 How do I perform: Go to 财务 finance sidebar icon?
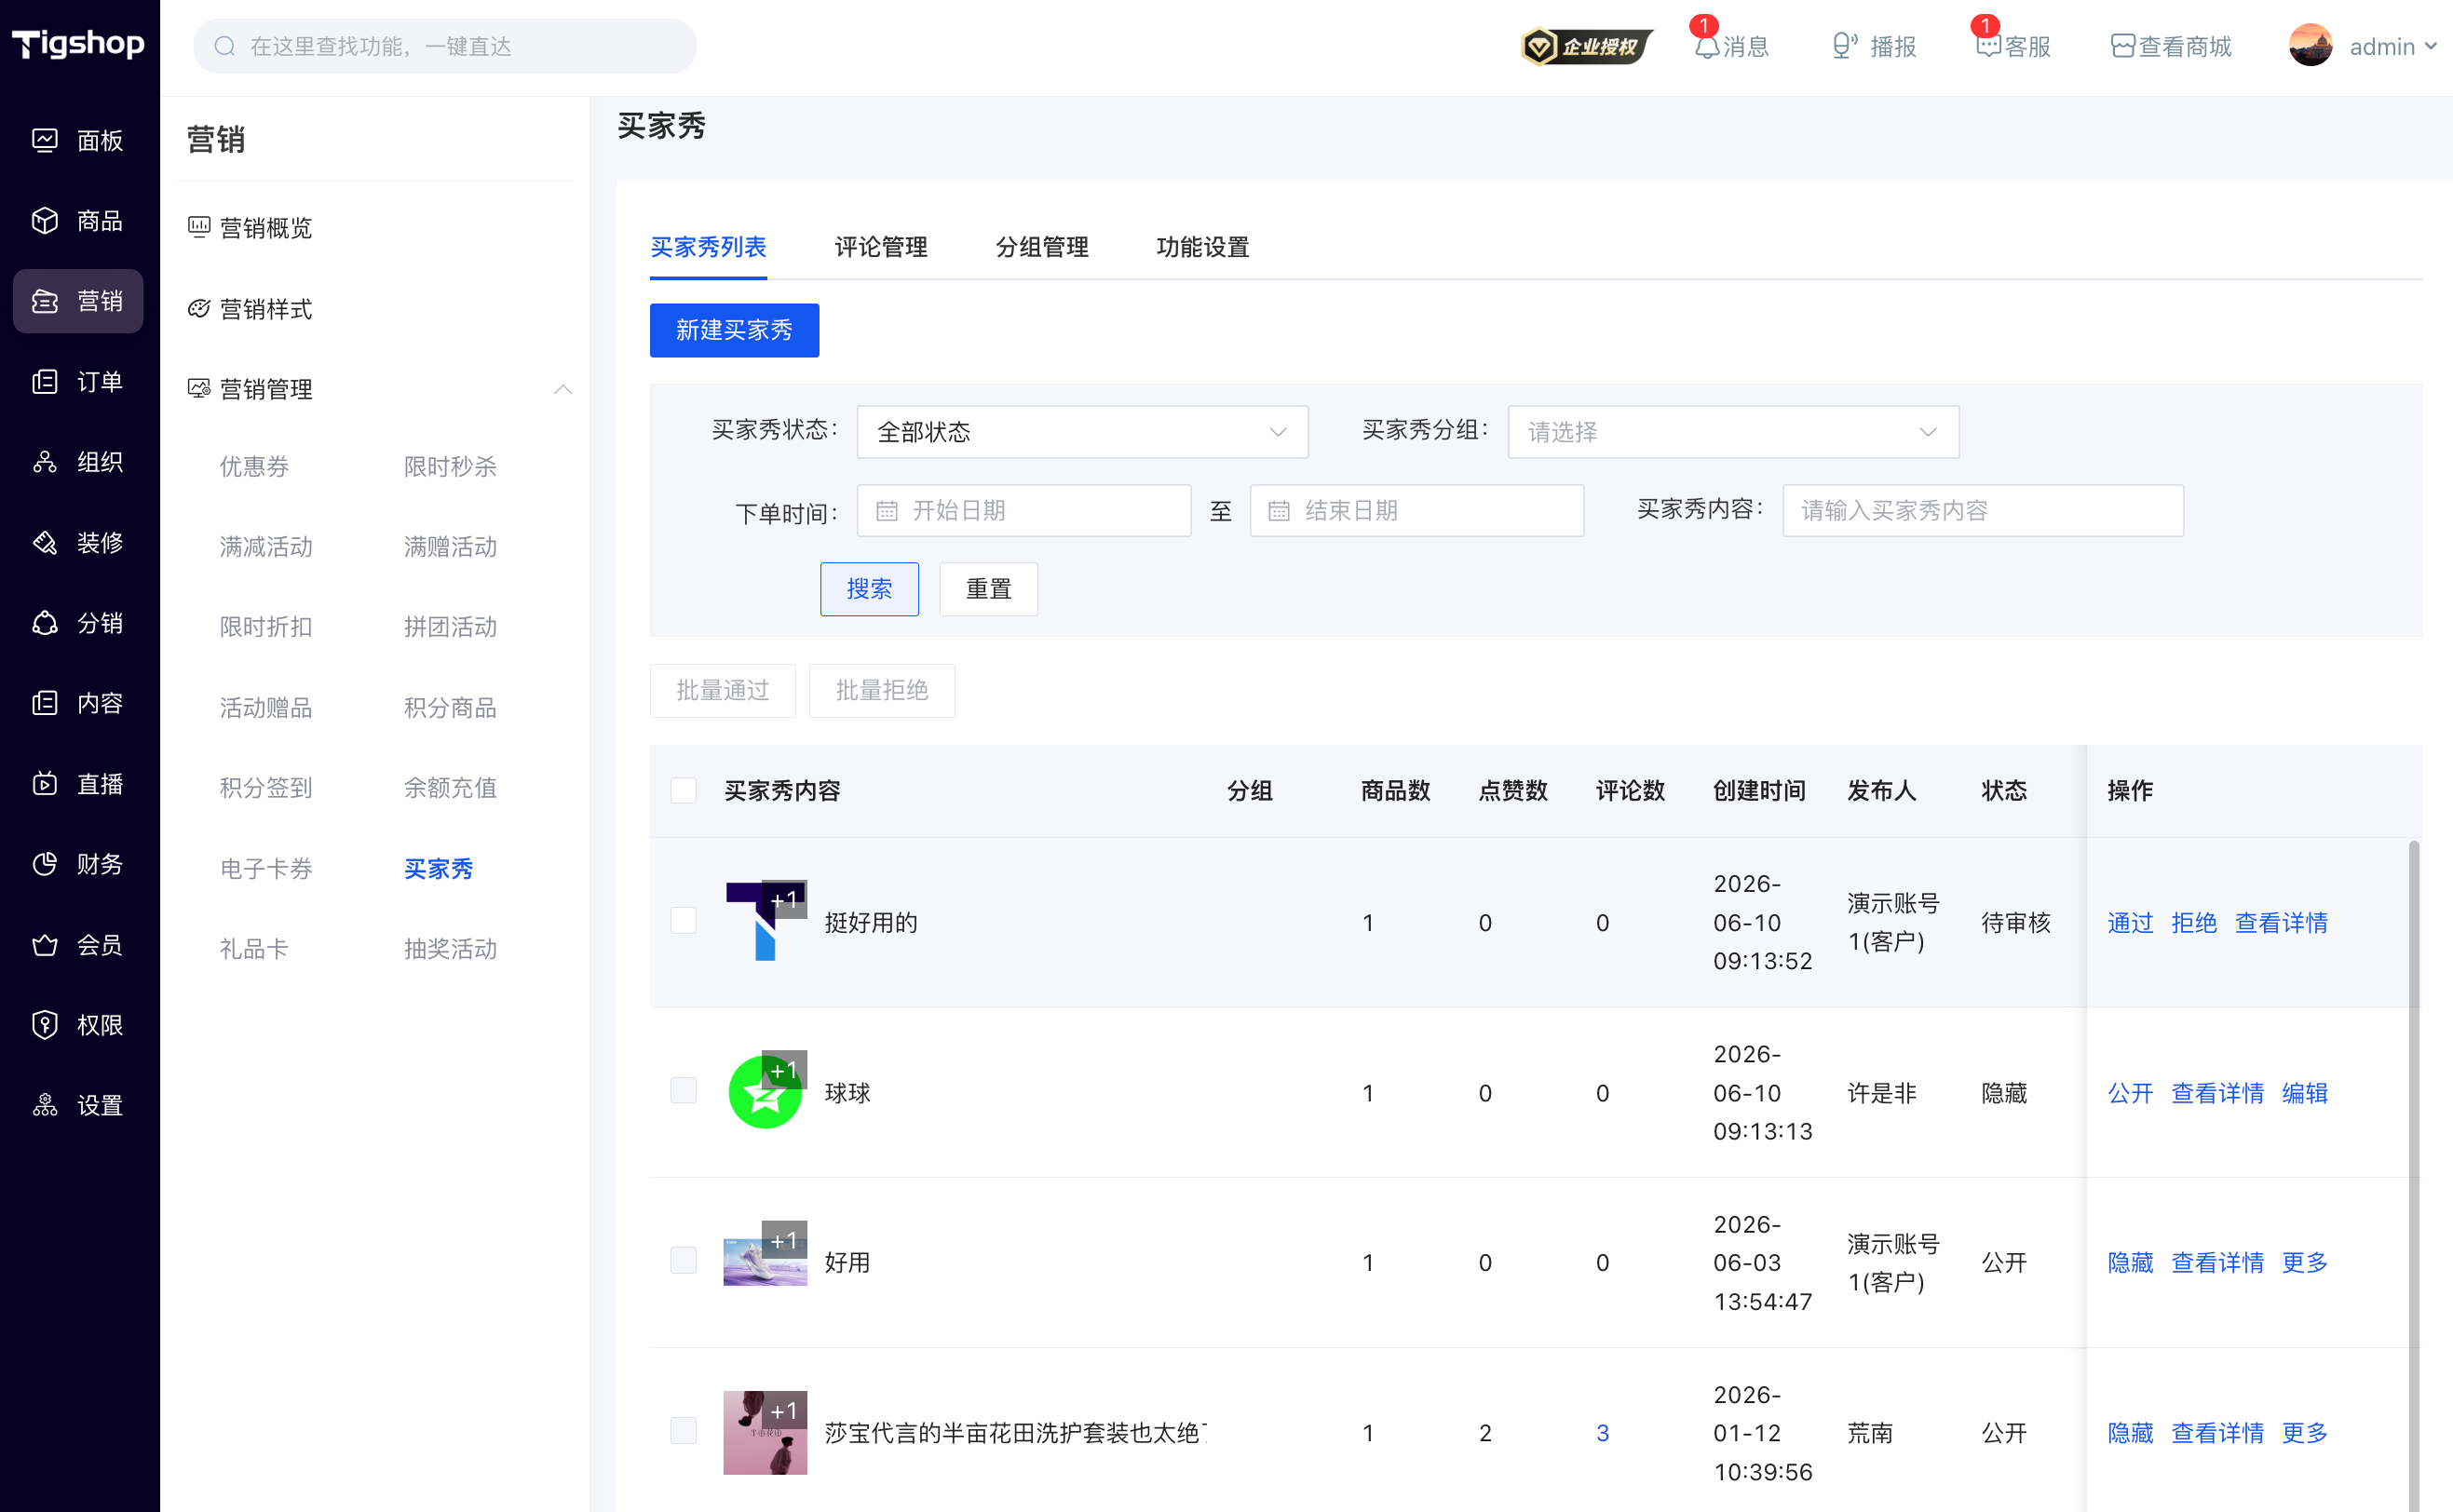tap(45, 864)
